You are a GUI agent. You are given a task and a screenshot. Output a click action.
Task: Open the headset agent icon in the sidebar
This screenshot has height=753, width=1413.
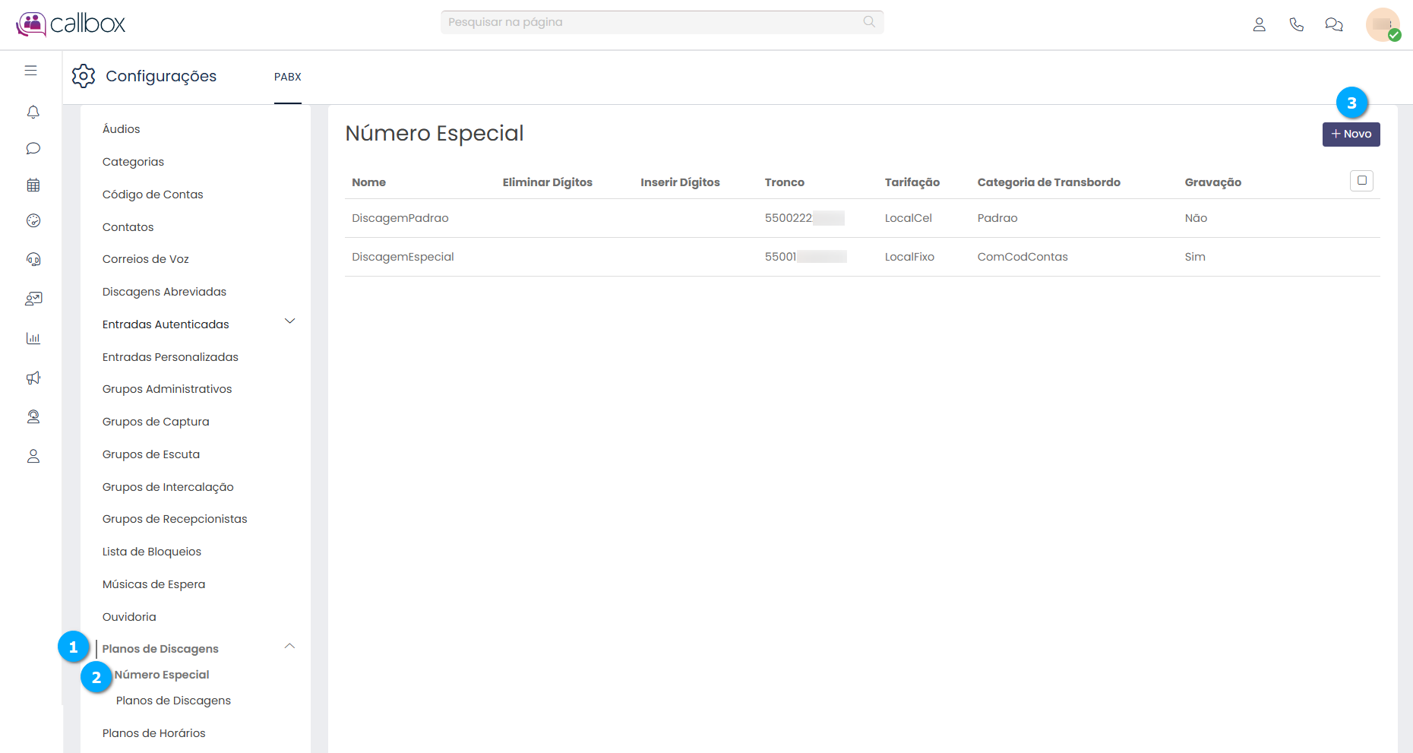(x=33, y=259)
